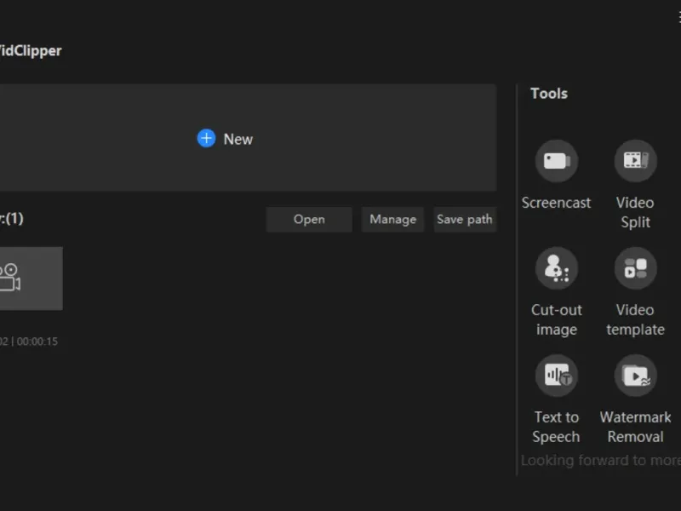Click the Watermark Removal text label
681x511 pixels.
[635, 427]
